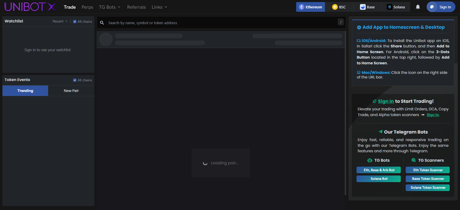
Task: Click the Token Events panel title
Action: coord(18,80)
